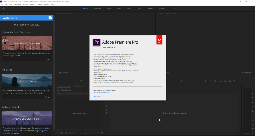
Task: Switch Project panel to Freeform View
Action: click(x=70, y=133)
